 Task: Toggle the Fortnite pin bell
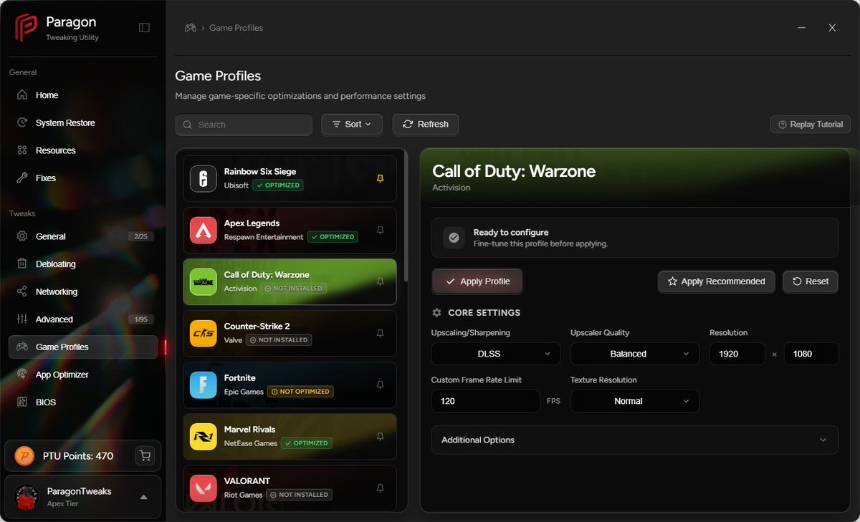[381, 385]
